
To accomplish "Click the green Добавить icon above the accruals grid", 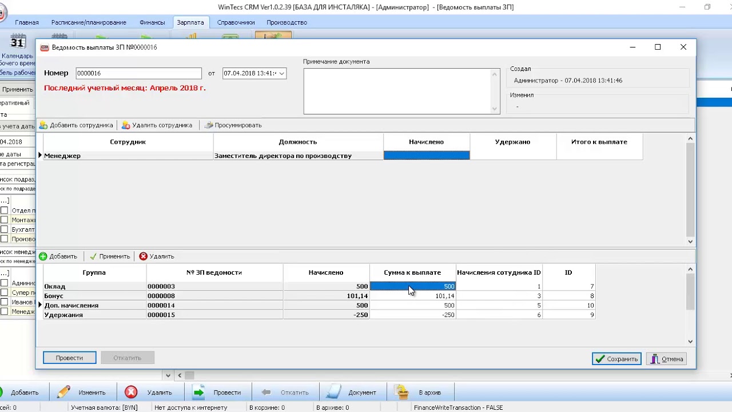I will point(43,256).
